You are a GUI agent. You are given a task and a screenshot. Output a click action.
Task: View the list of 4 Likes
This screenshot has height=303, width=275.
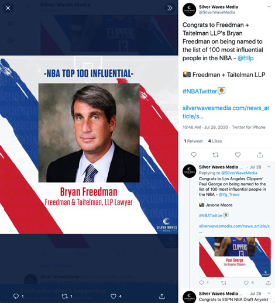click(215, 141)
